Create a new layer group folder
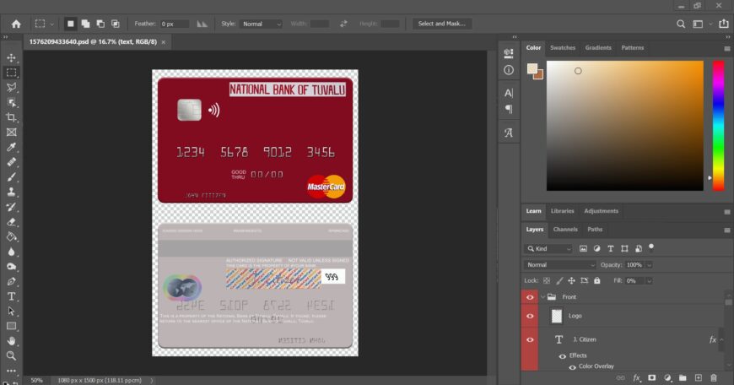 tap(683, 377)
